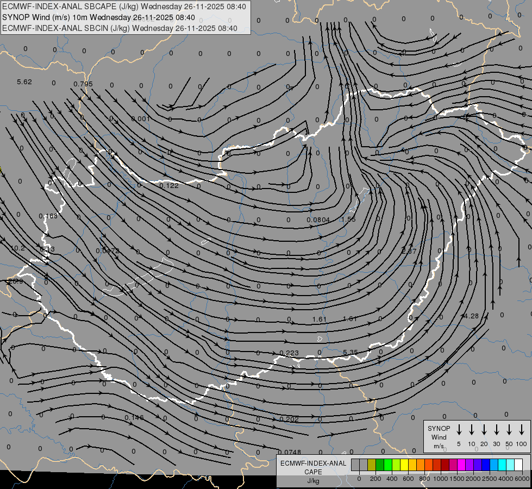Select the 30 m/s wind arrow symbol

pos(496,430)
